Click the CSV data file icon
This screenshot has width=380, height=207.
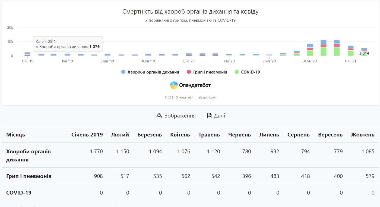tap(209, 116)
